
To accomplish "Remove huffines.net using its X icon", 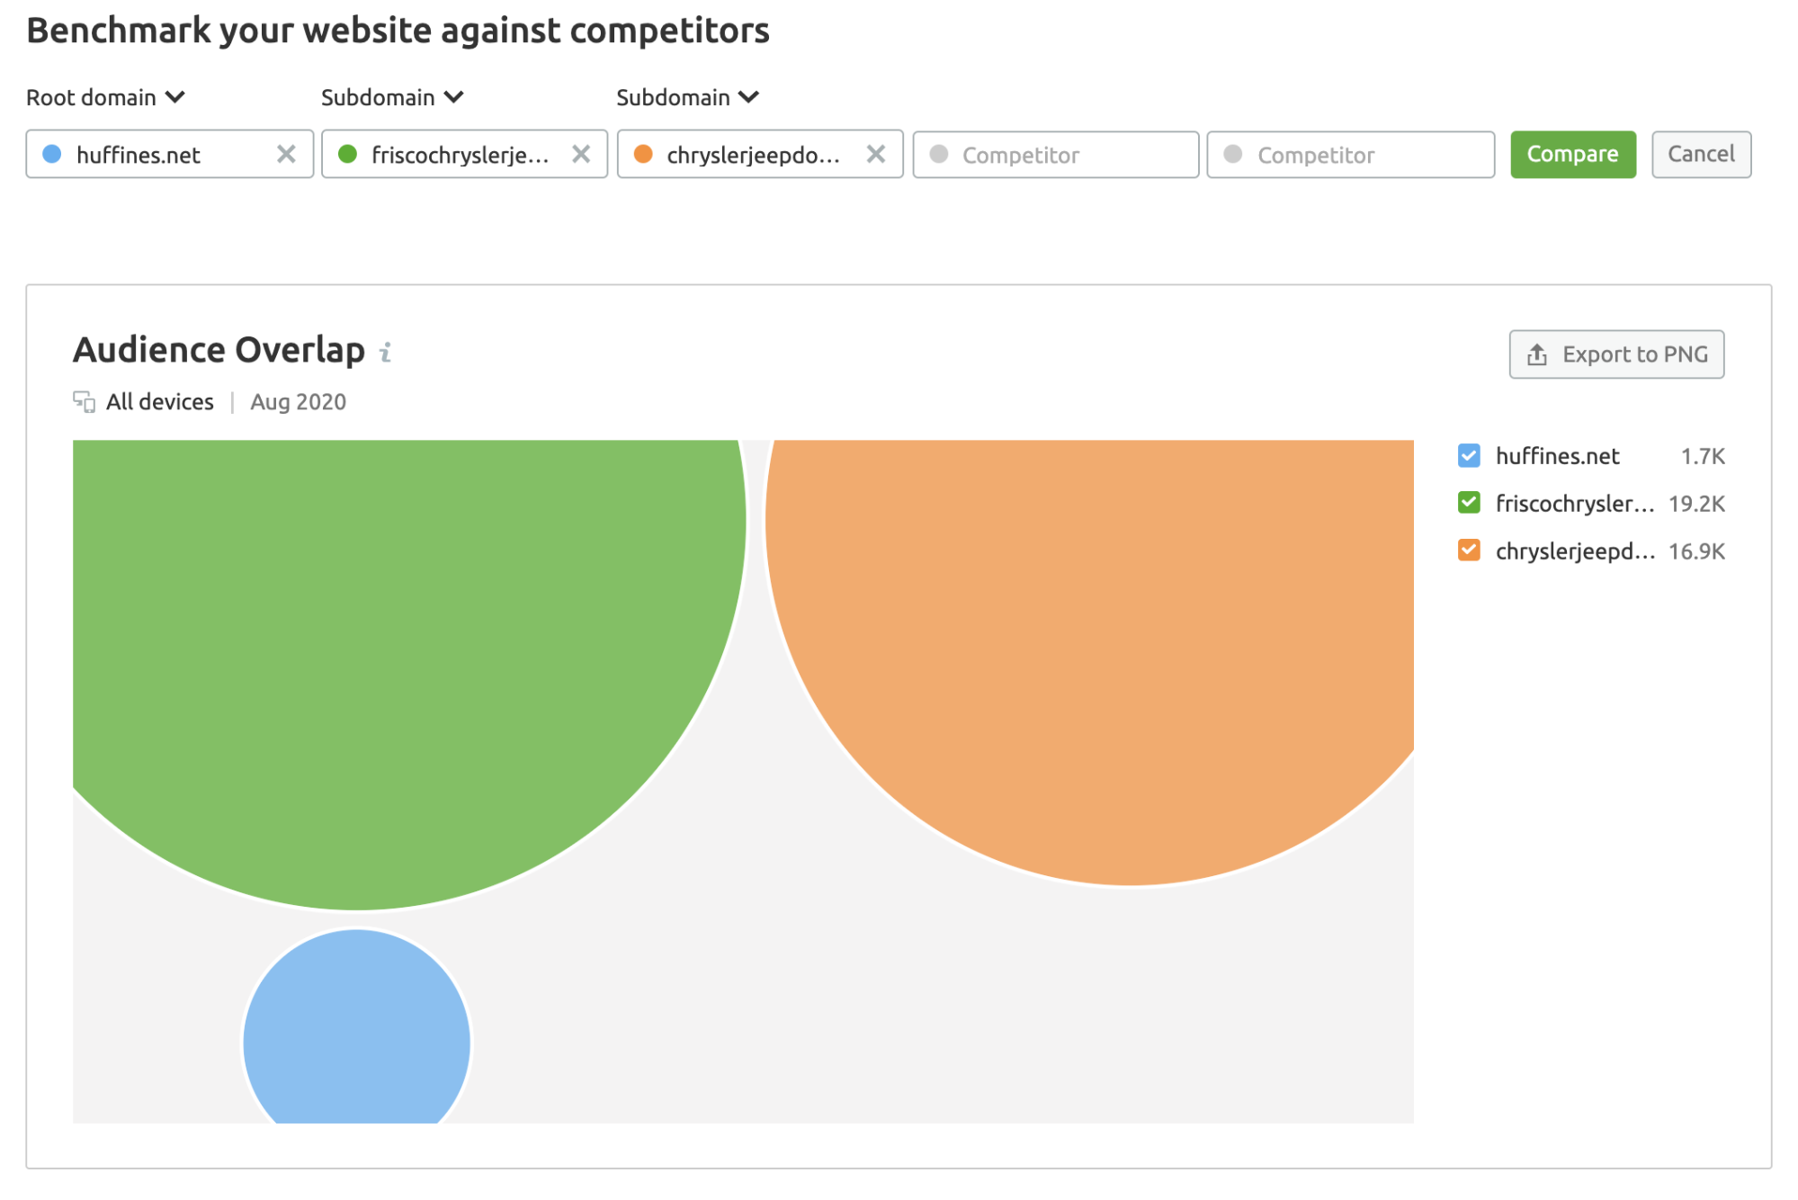I will point(285,154).
